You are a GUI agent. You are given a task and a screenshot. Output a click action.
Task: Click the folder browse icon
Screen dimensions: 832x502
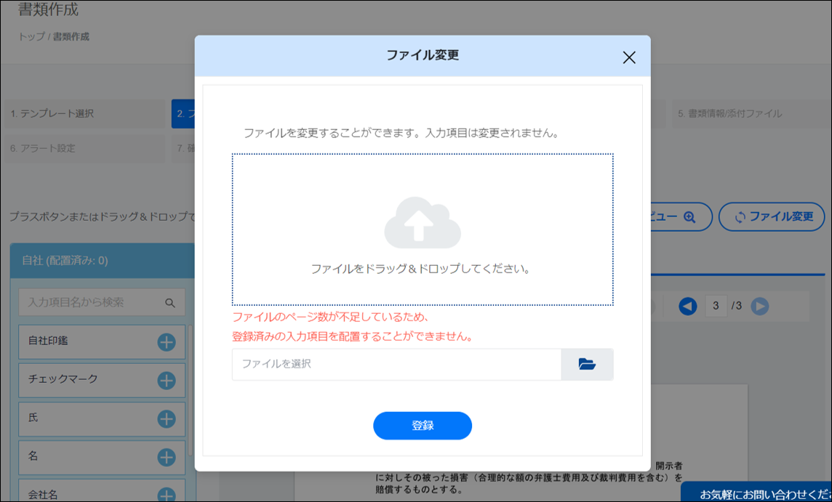[x=587, y=365]
